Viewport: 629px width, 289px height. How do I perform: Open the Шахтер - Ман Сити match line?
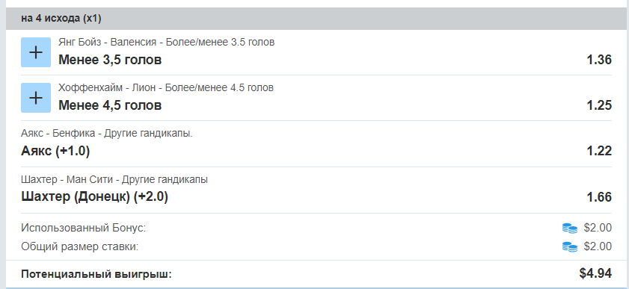click(x=114, y=179)
